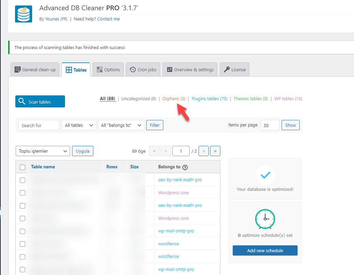Screen dimensions: 354x275
Task: Open the All tables dropdown
Action: (79, 125)
